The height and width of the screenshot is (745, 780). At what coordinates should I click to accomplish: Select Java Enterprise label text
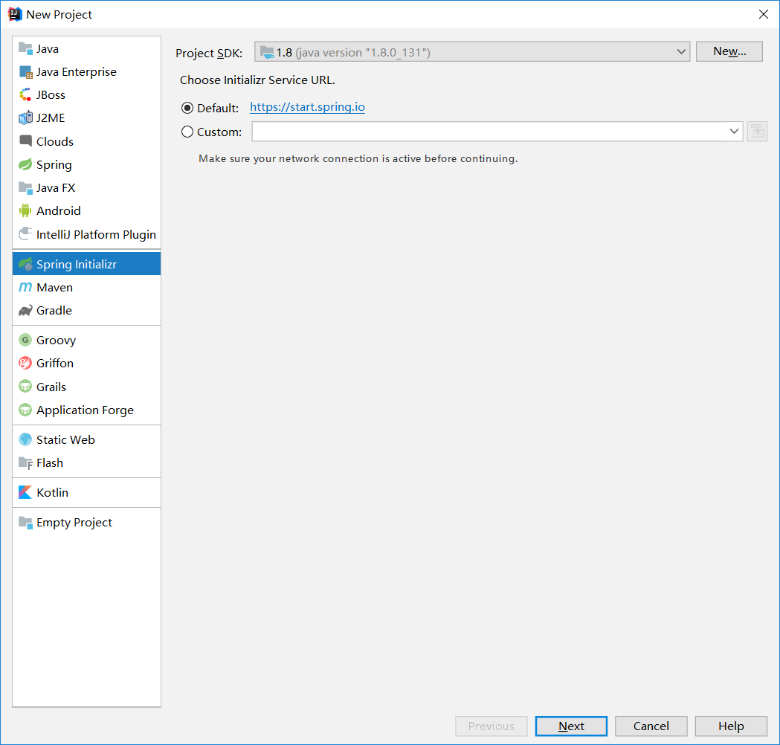point(77,72)
